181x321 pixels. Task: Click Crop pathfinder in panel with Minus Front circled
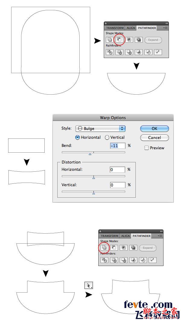139,52
